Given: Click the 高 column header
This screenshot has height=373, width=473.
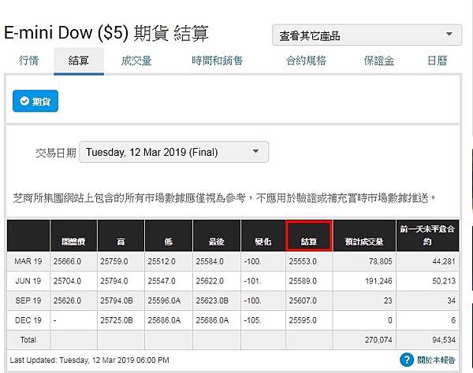Looking at the screenshot, I should (121, 236).
